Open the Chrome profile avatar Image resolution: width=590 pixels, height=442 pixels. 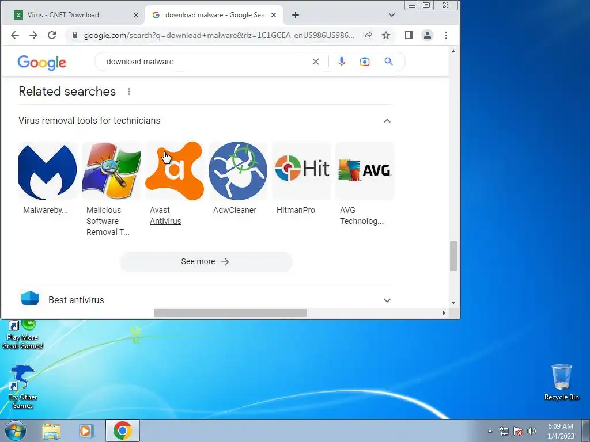[x=428, y=35]
